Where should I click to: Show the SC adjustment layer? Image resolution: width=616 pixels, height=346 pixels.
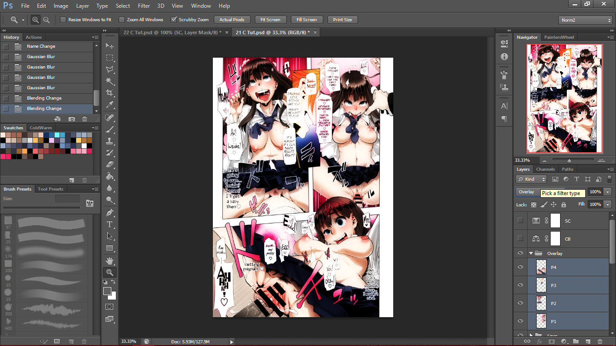coord(520,221)
